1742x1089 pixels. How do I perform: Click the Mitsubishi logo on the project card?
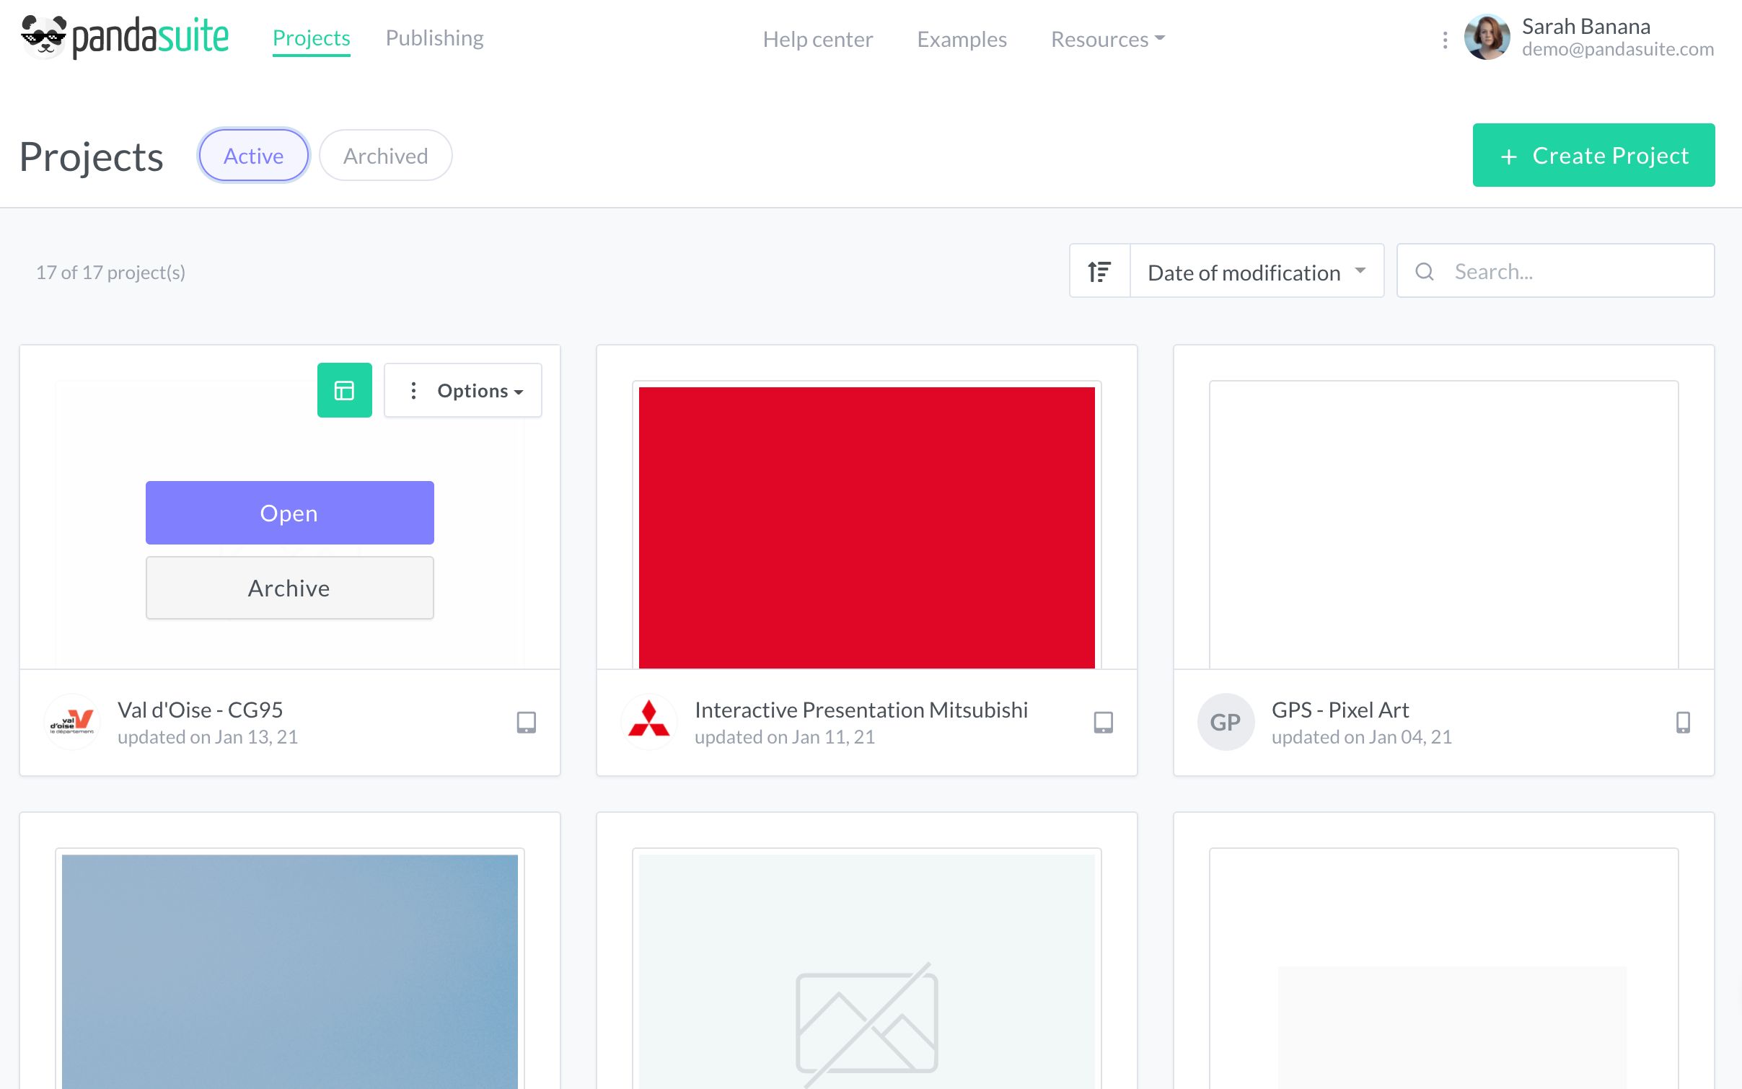point(649,721)
